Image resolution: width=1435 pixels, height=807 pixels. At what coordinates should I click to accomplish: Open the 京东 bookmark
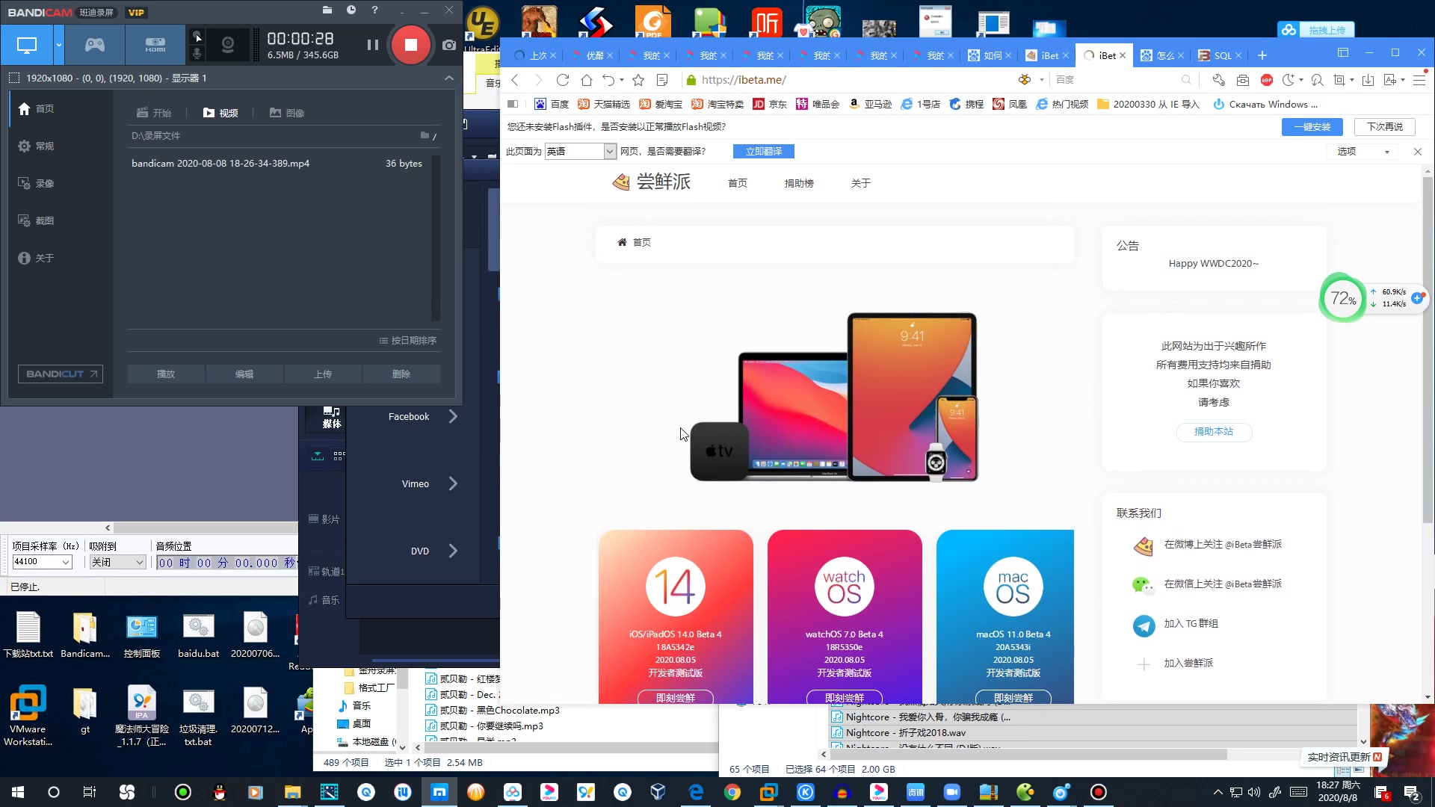(x=770, y=104)
